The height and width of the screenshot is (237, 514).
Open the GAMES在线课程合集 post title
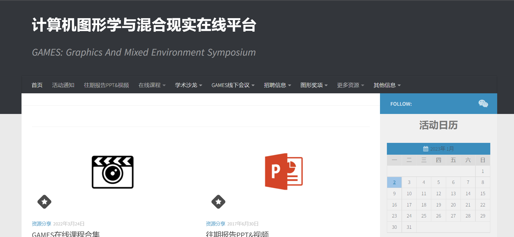click(x=66, y=234)
